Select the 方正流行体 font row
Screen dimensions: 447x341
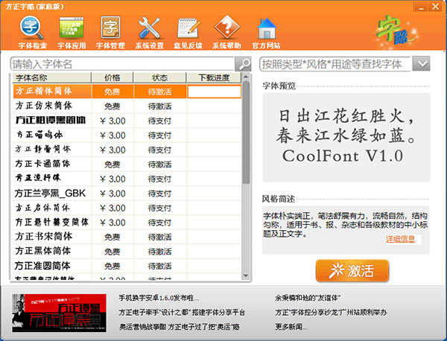click(127, 179)
